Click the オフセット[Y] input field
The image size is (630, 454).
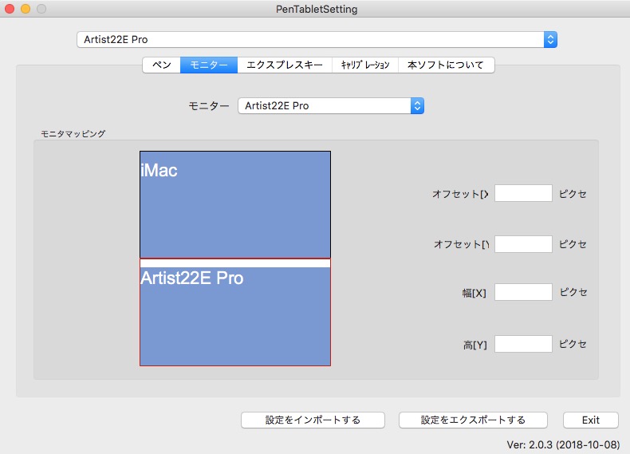pos(523,244)
